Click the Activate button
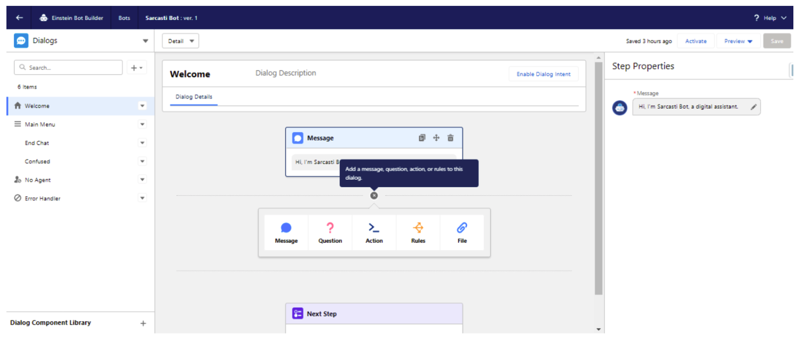The width and height of the screenshot is (802, 341). coord(695,41)
